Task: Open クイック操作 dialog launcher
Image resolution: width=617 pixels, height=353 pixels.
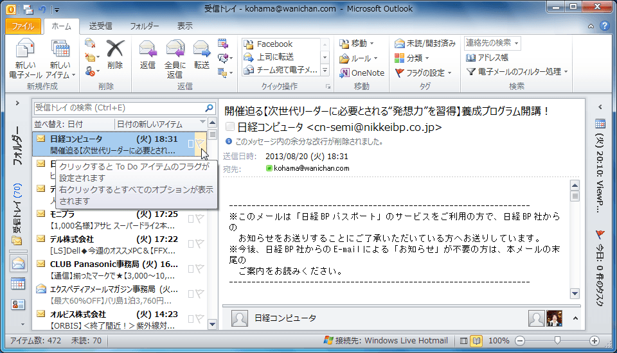Action: (x=328, y=87)
